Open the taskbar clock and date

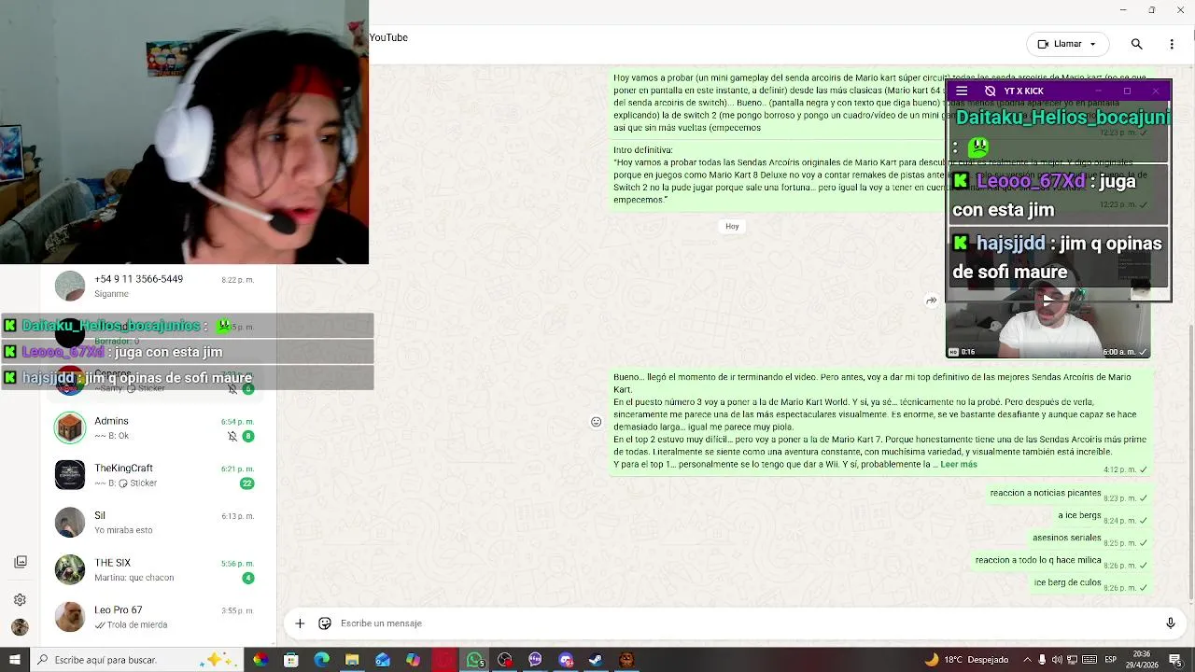(x=1143, y=660)
